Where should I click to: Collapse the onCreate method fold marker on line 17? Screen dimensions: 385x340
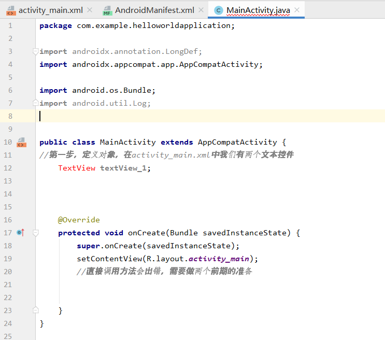tap(35, 233)
